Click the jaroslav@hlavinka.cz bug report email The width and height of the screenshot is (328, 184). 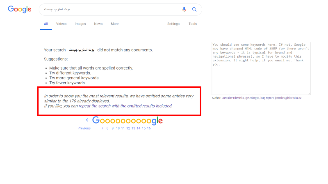288,98
